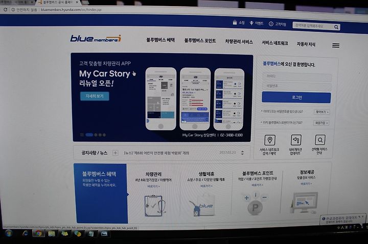Image resolution: width=368 pixels, height=244 pixels.
Task: Open the 차량관리 바로가기 link
Action: click(153, 186)
